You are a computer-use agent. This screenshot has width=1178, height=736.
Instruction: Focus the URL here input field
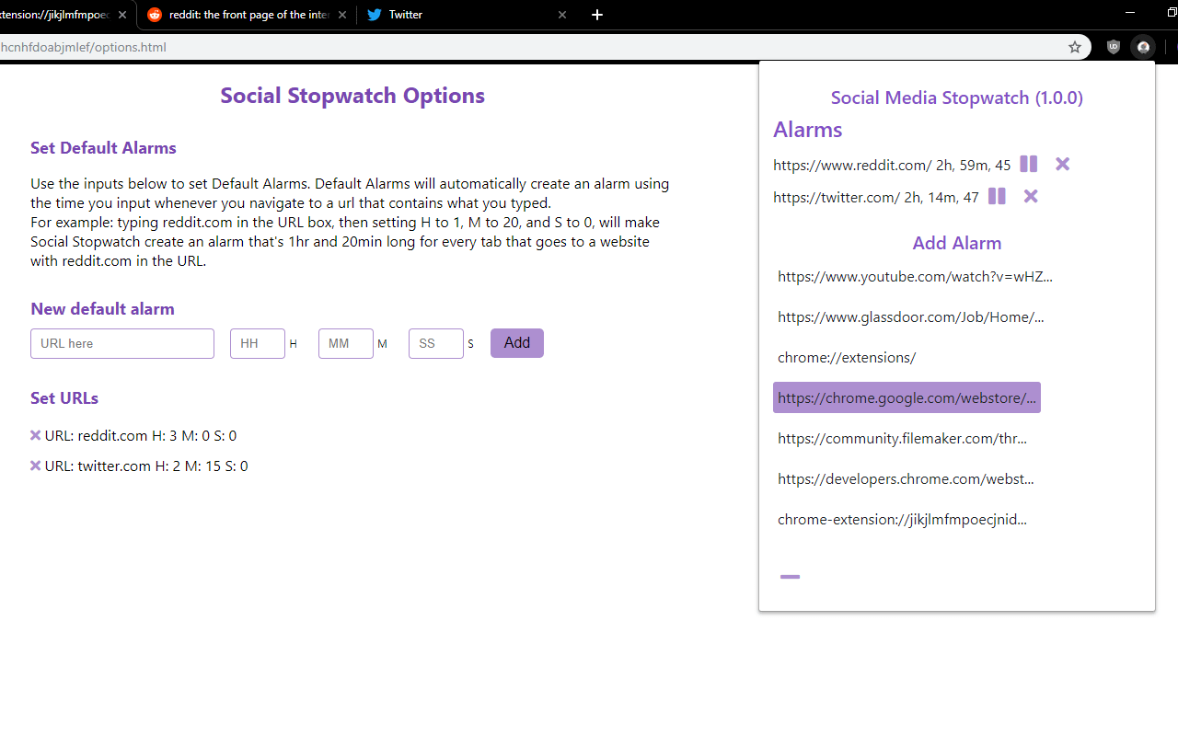click(122, 343)
